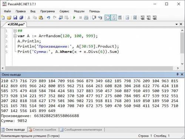Collapse the code fold marker on line 1
185x139 pixels.
15,31
